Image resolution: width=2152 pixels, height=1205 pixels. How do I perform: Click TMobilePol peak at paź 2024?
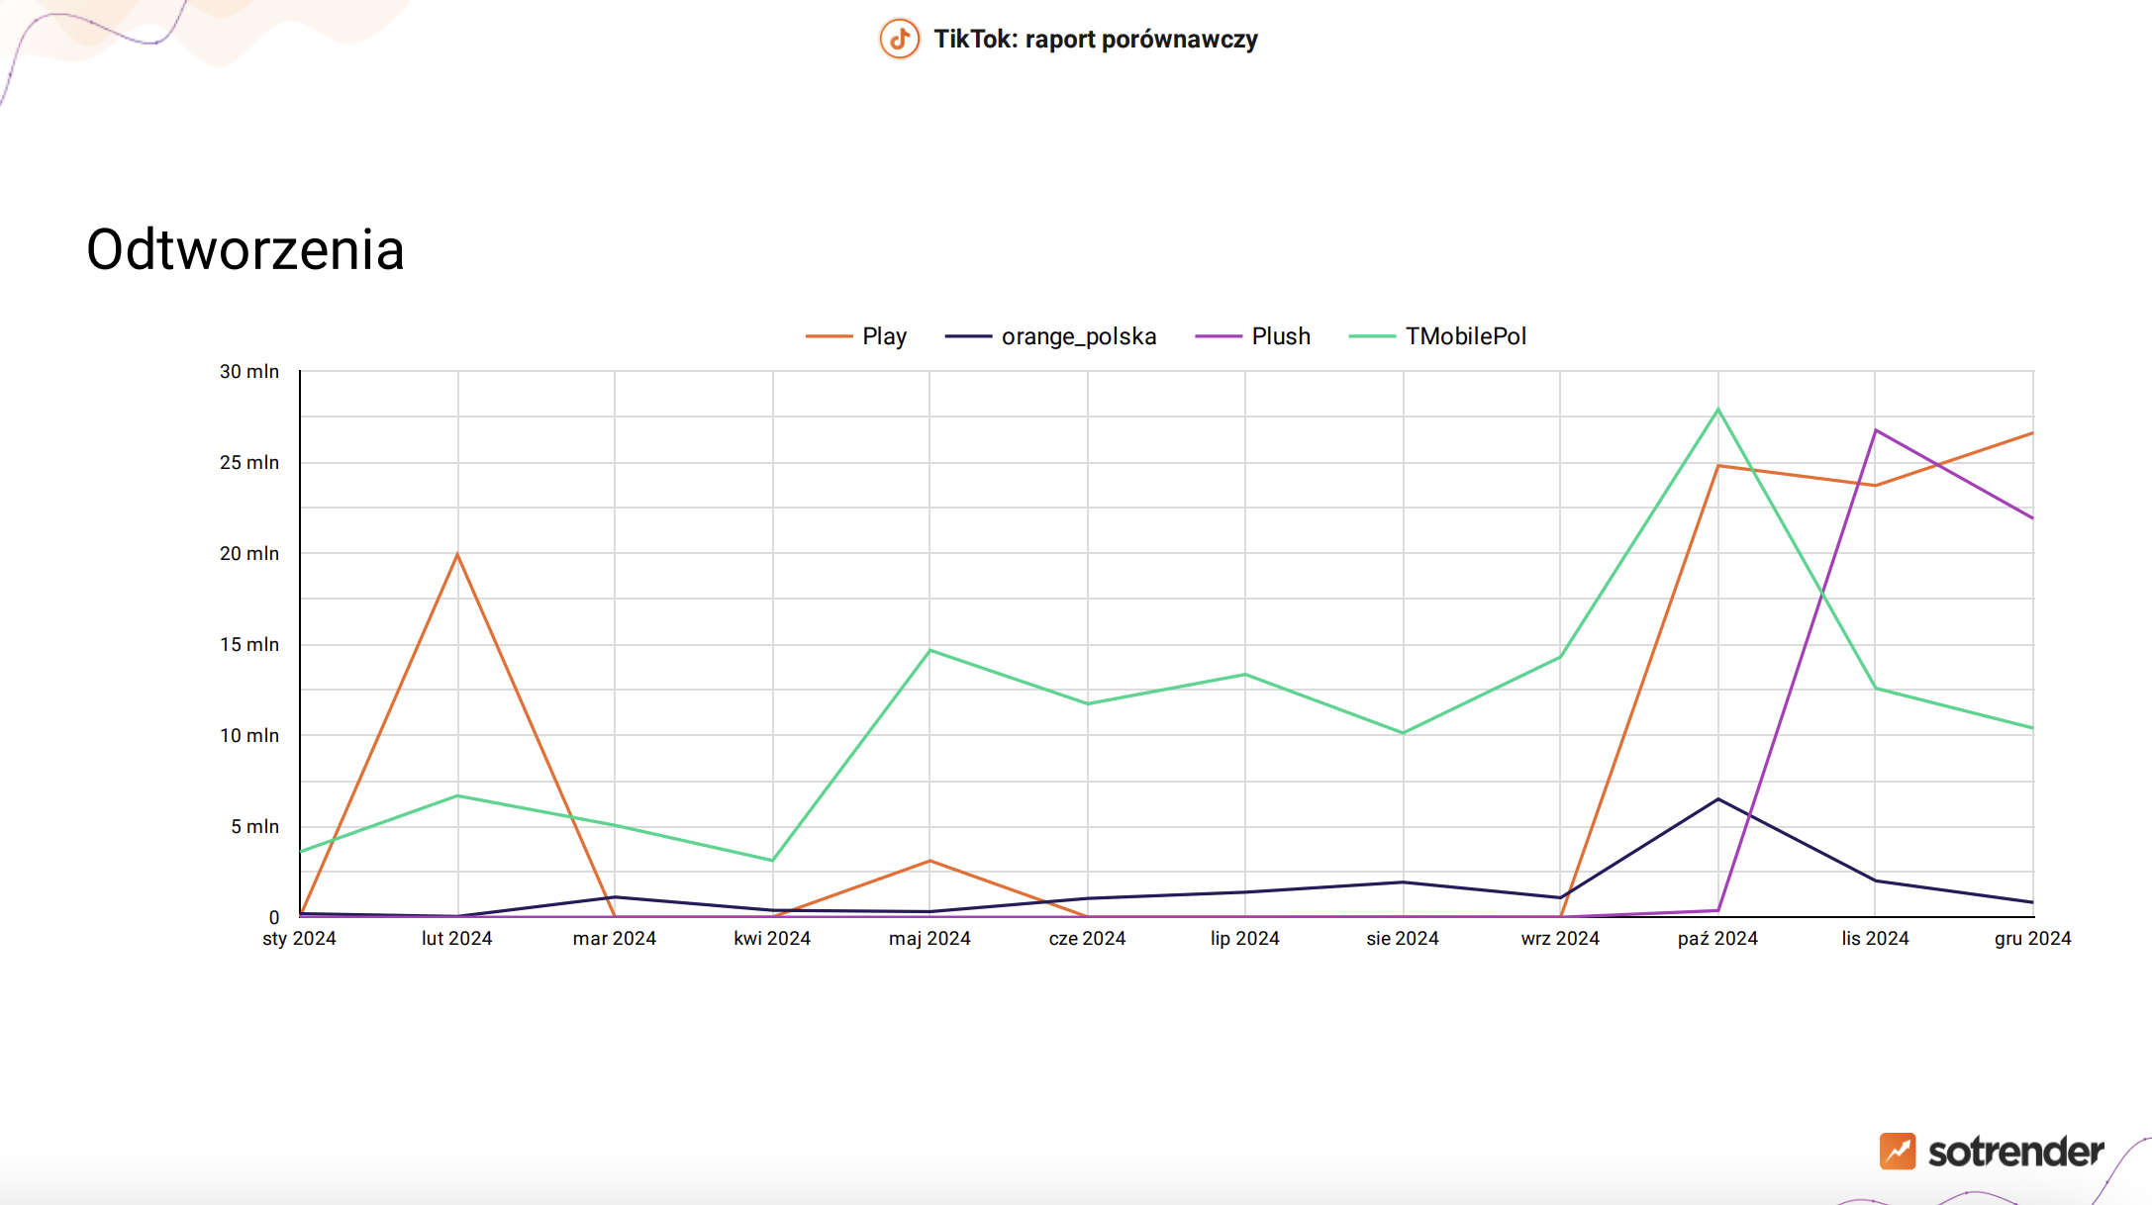pos(1717,410)
